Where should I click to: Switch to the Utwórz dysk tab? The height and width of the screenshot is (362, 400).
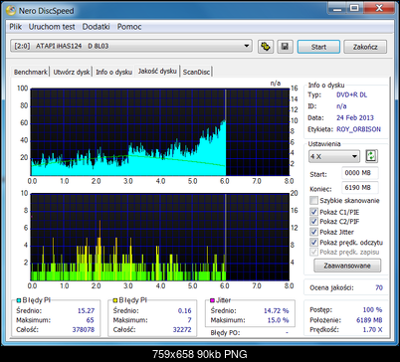72,72
